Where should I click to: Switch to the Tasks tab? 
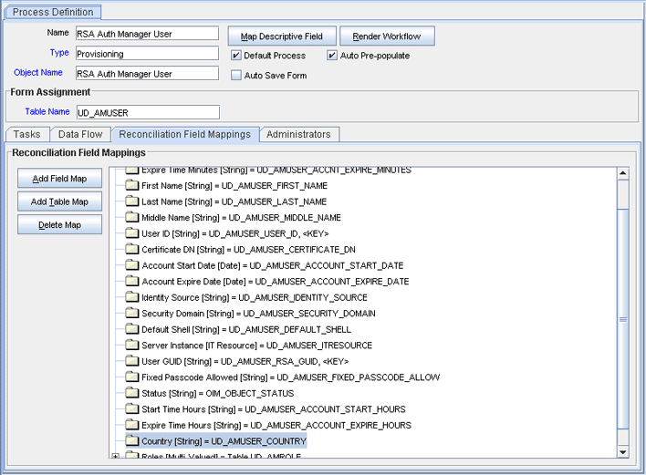(x=26, y=134)
